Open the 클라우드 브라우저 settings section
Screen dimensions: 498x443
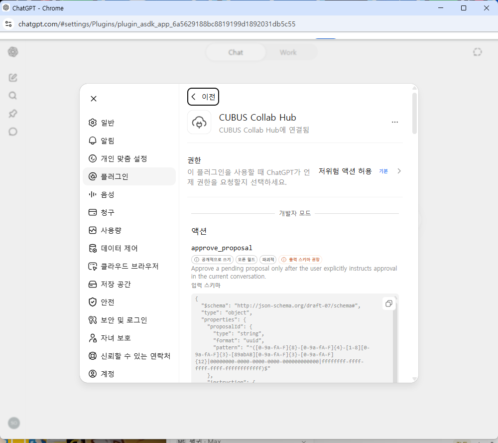click(129, 266)
